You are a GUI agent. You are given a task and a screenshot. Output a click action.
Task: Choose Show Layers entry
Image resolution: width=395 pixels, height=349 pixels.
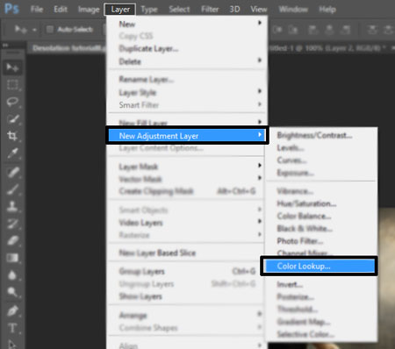187,296
